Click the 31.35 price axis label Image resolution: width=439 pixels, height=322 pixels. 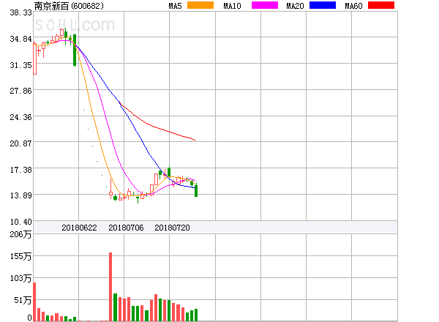tap(20, 65)
